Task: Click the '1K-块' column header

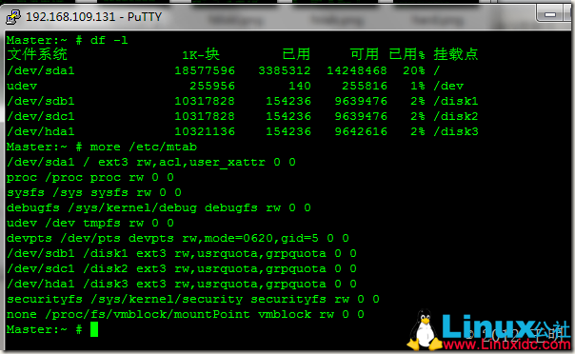Action: tap(201, 55)
